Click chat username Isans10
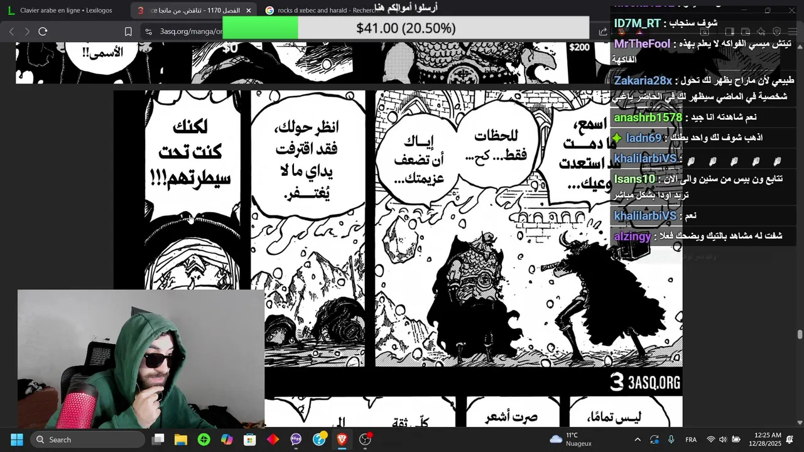The width and height of the screenshot is (804, 452). tap(634, 179)
